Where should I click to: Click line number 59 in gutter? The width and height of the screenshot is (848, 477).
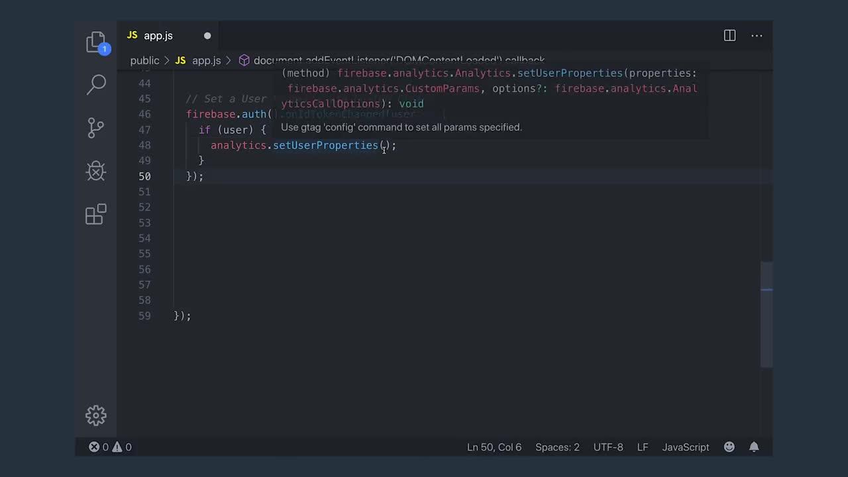point(144,316)
